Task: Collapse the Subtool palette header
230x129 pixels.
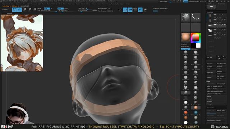Action: click(210, 12)
